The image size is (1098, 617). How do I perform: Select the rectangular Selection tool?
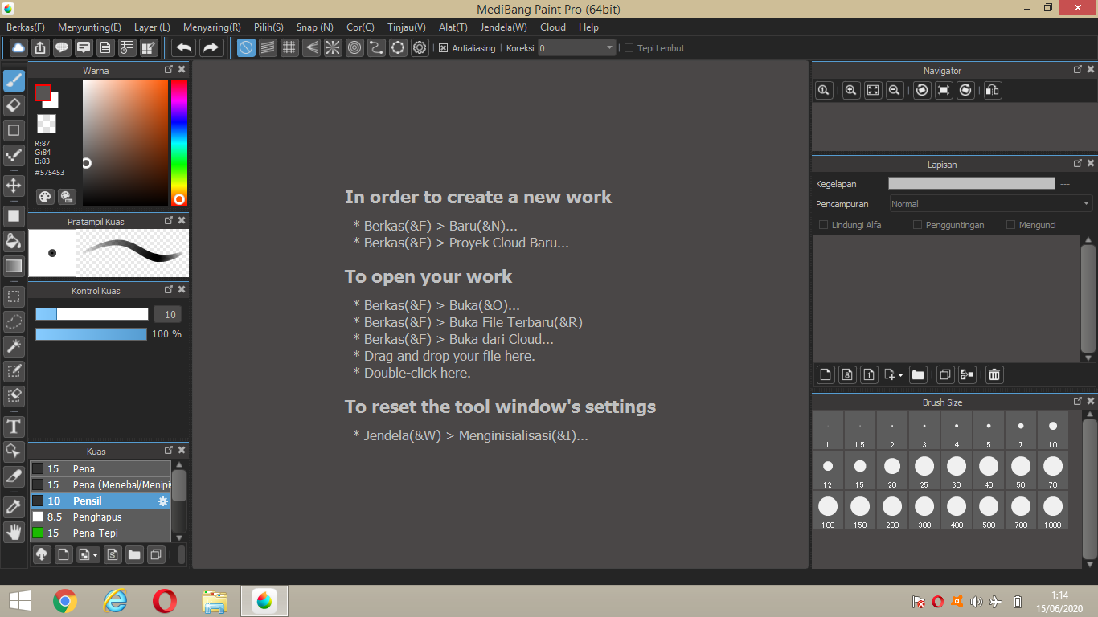click(x=14, y=296)
